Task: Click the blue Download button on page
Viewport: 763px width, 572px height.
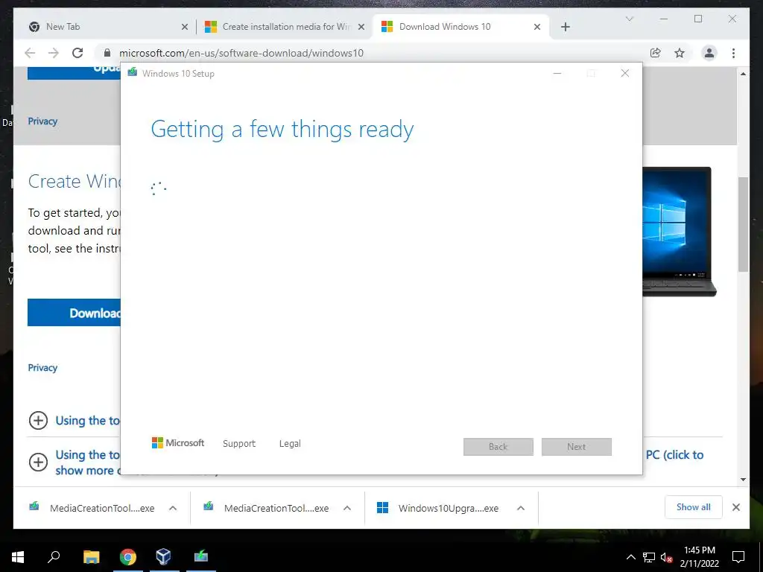Action: (x=74, y=313)
